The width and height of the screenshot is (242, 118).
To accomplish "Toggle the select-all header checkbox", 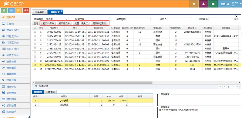I will coord(35,28).
